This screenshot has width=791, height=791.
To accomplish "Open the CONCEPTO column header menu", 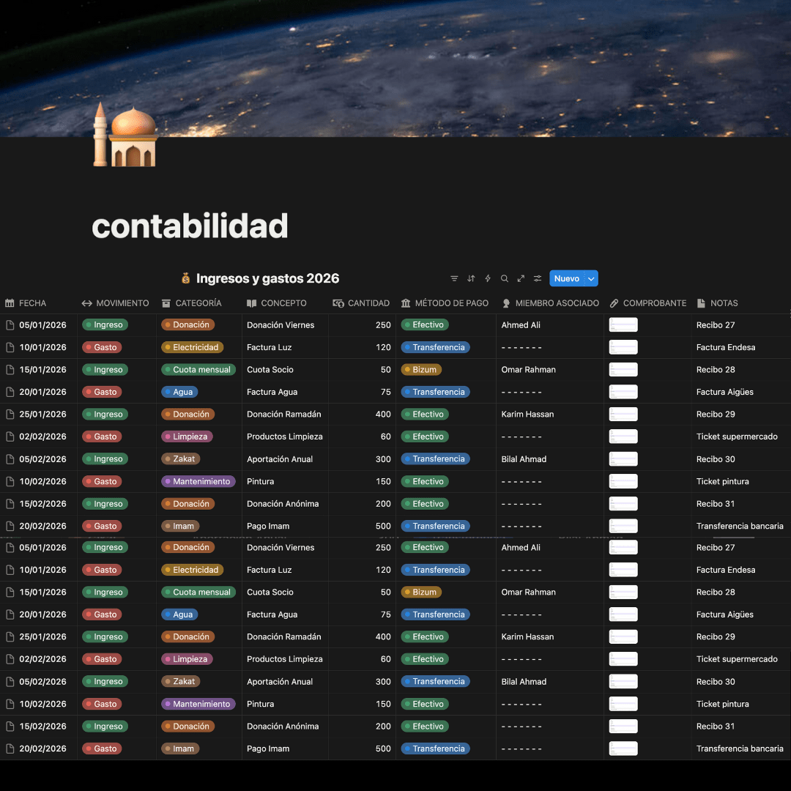I will tap(276, 303).
